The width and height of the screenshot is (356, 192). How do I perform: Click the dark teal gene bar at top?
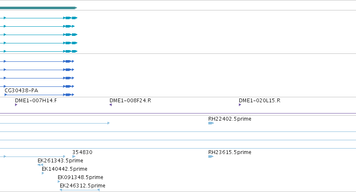tap(38, 8)
